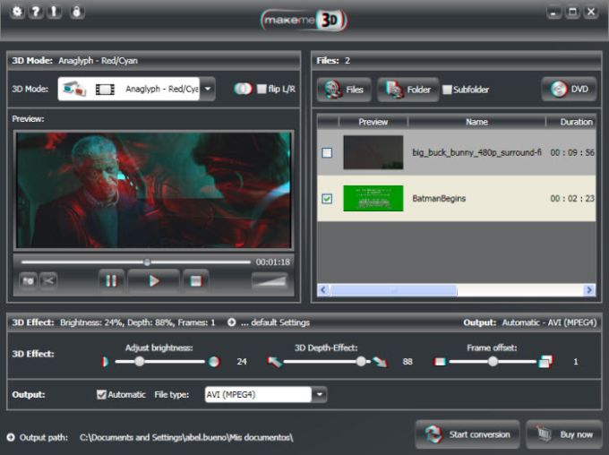The height and width of the screenshot is (455, 609).
Task: Click the exclamation info icon
Action: pos(54,12)
